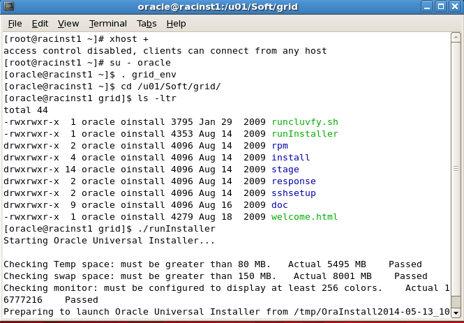Click the 'Actual 5495 MB' value
Screen dimensions: 464x323
click(327, 264)
